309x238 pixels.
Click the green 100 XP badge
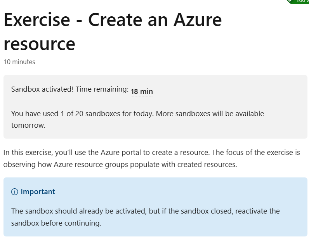tap(298, 2)
